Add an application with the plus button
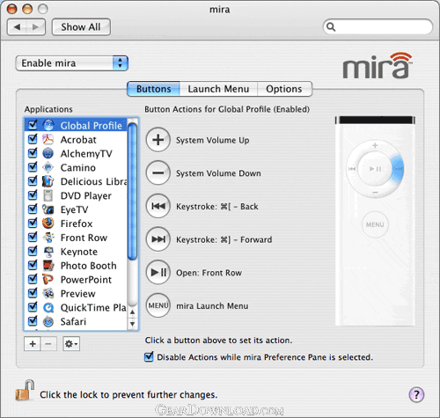The image size is (440, 418). pos(33,344)
